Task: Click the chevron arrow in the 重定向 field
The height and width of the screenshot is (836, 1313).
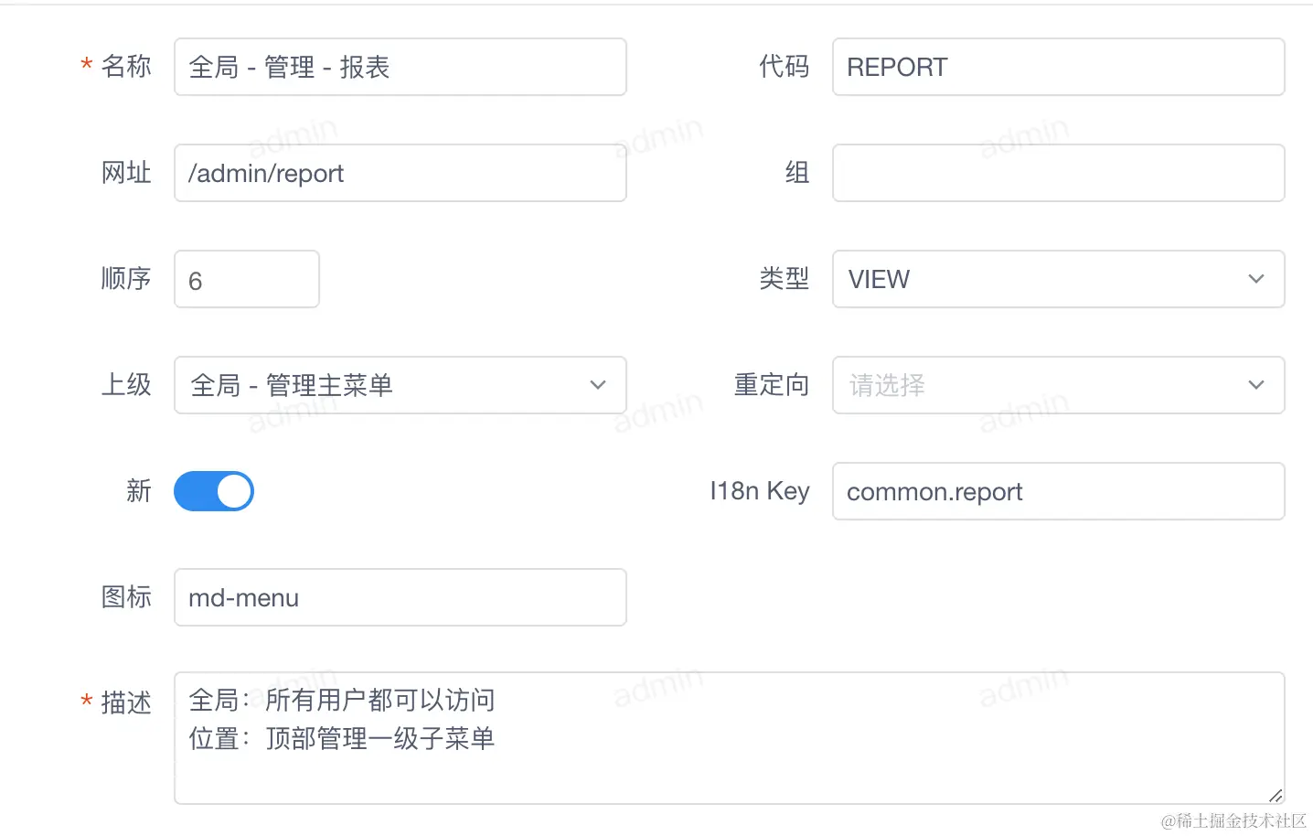Action: pyautogui.click(x=1256, y=385)
